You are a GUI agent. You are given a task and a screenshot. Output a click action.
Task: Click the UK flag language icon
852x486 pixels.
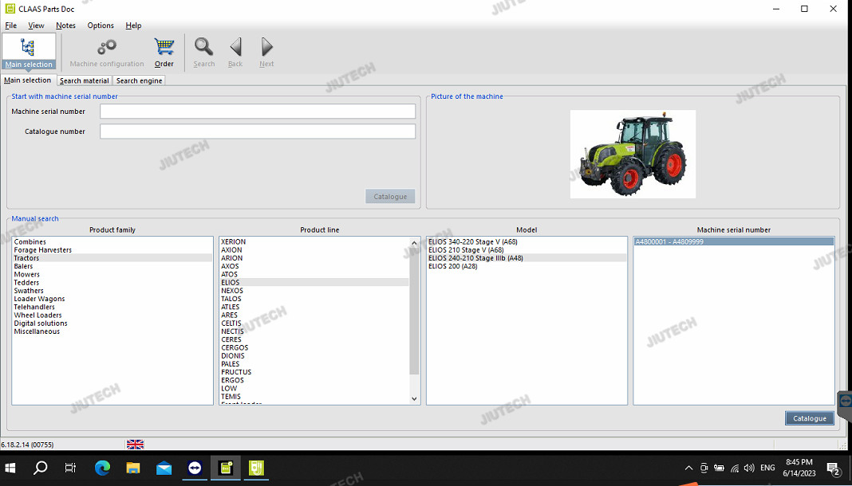coord(135,445)
